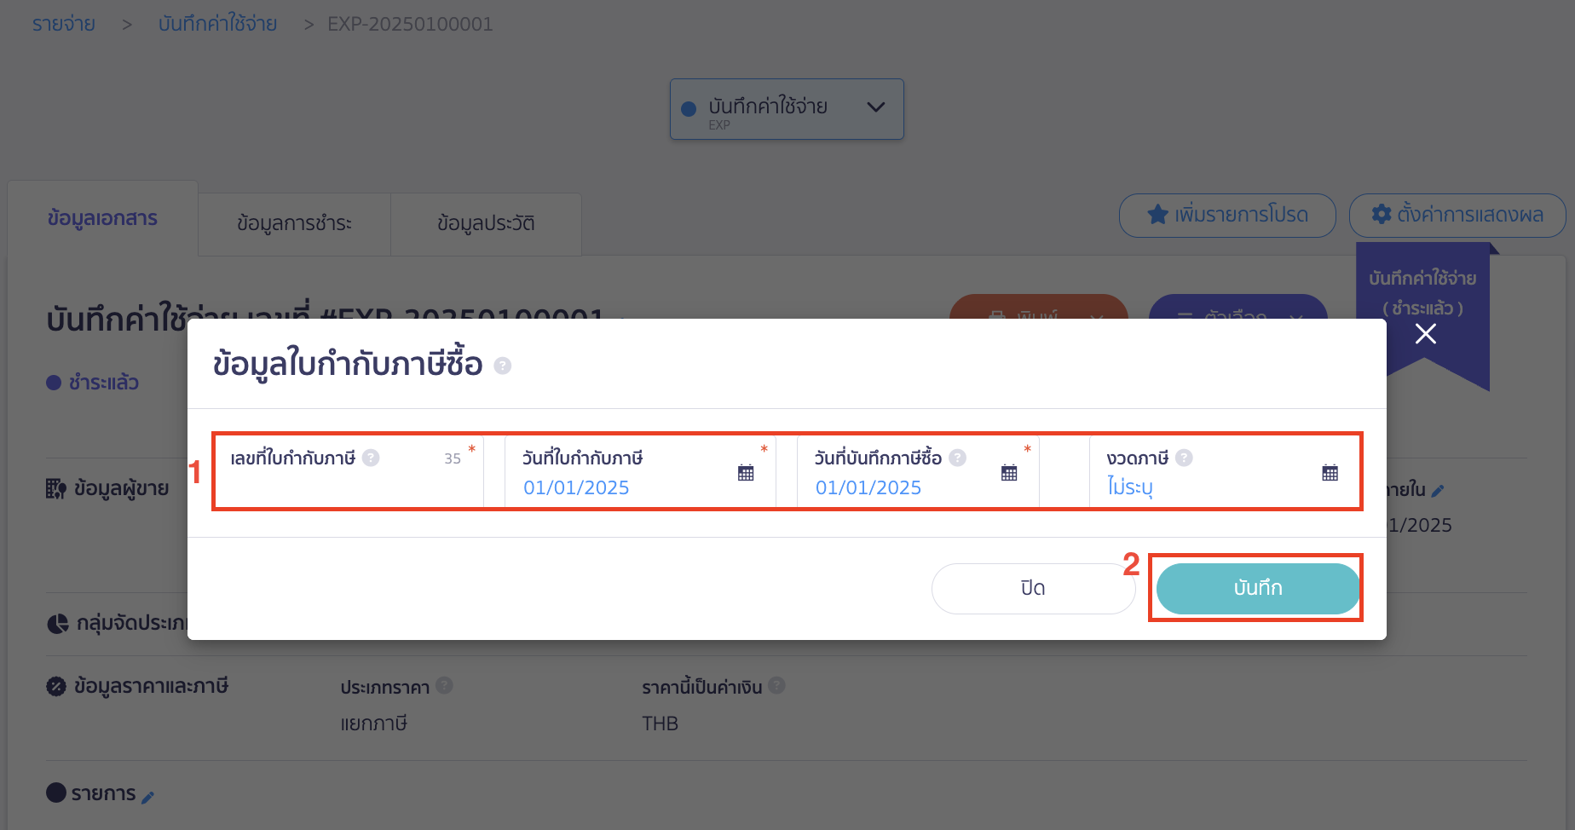Click the gear icon on ตั้งค่าการแสดงผล
Screen dimensions: 1575x830
[1382, 215]
